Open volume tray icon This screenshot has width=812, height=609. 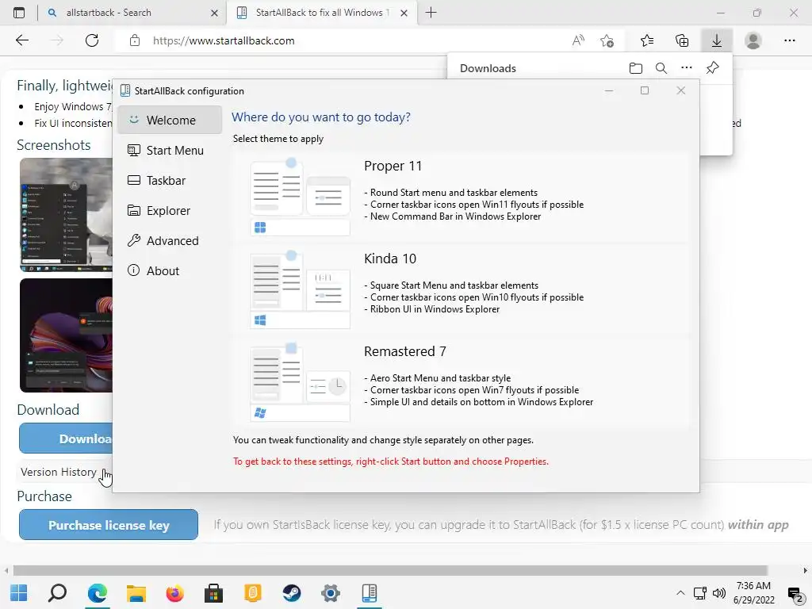pos(719,593)
